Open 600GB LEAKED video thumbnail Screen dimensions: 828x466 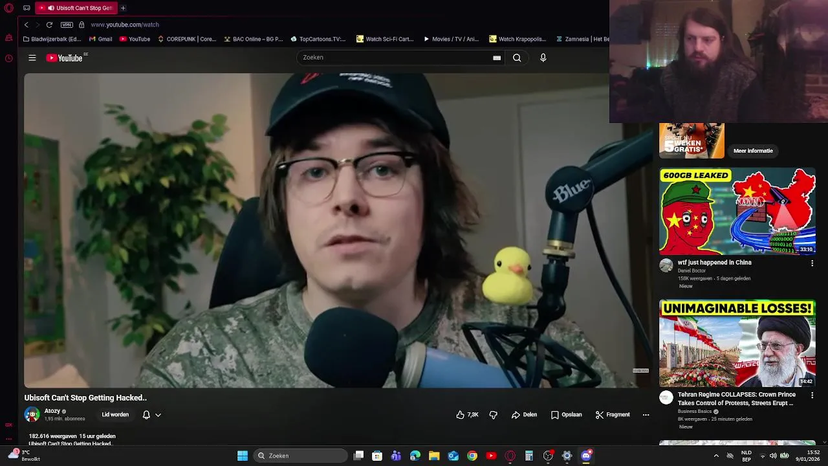point(737,211)
